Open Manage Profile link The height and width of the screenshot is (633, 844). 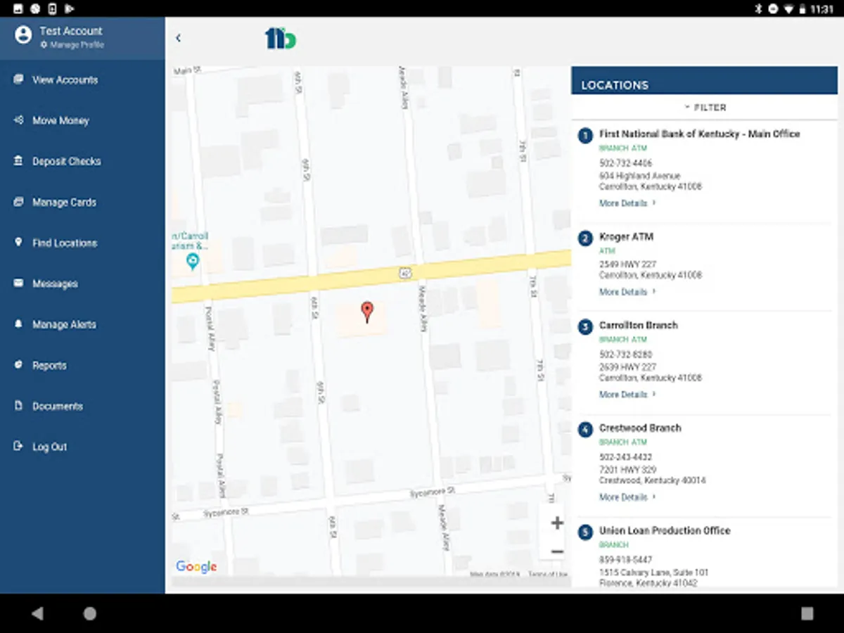tap(72, 45)
